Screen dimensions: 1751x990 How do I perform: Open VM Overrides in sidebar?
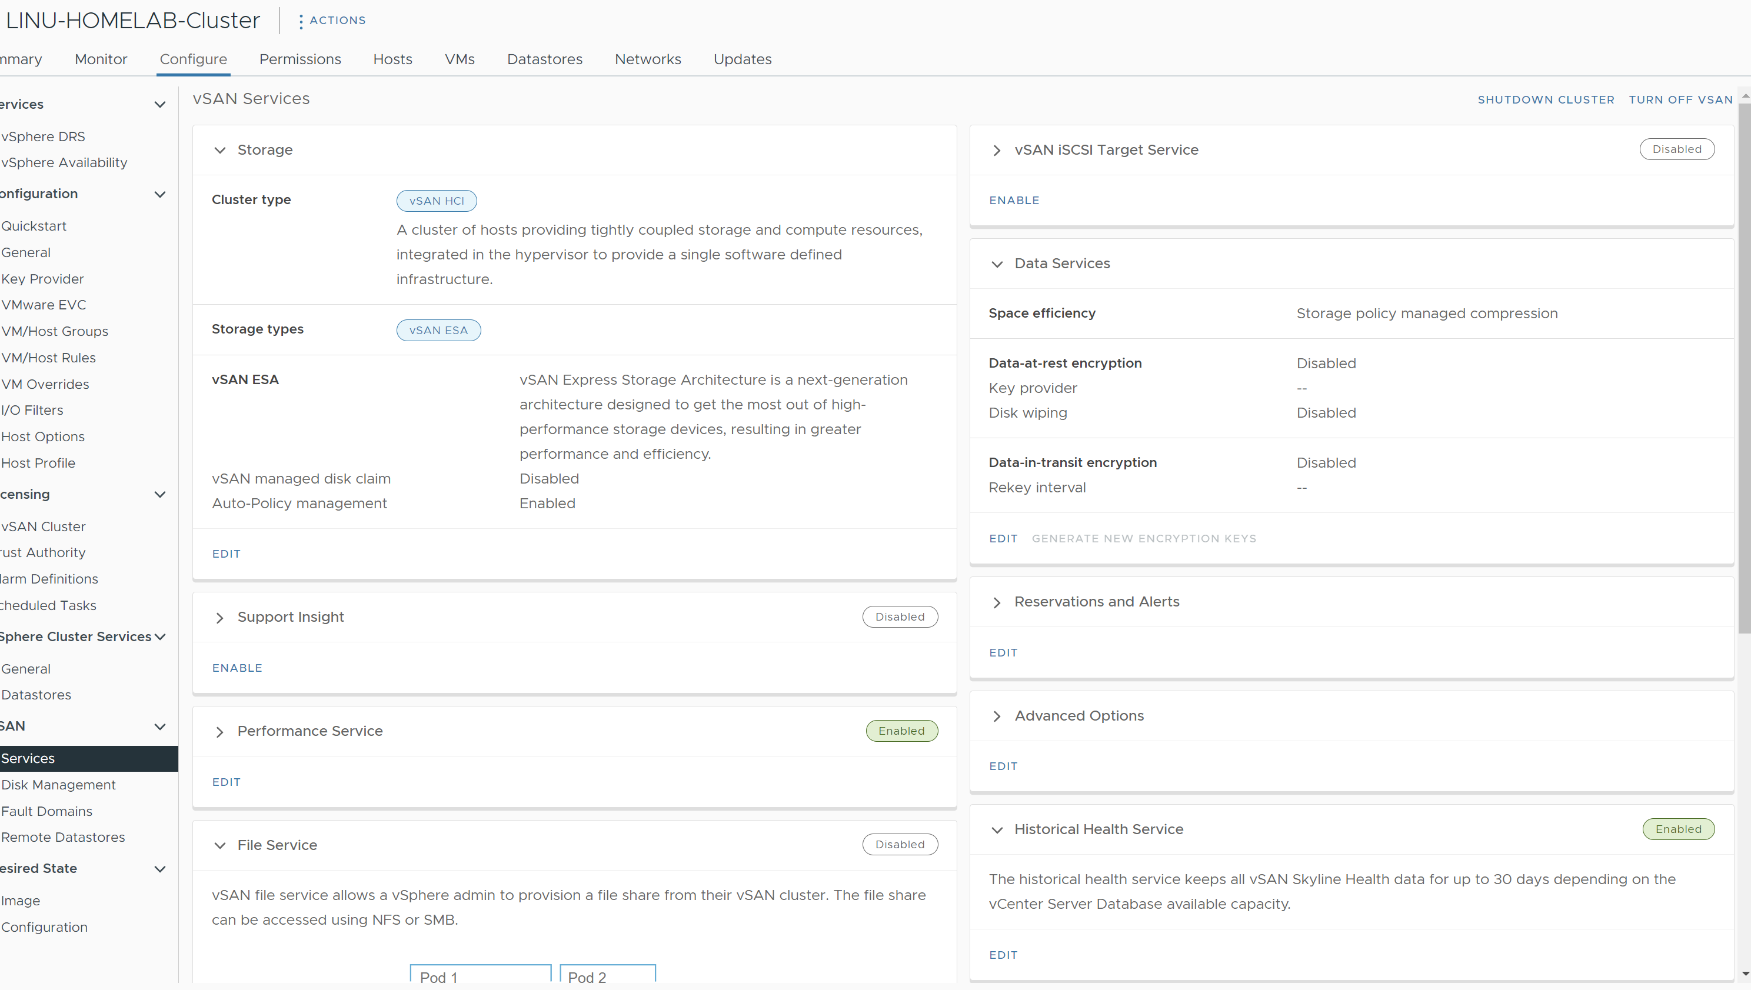45,384
